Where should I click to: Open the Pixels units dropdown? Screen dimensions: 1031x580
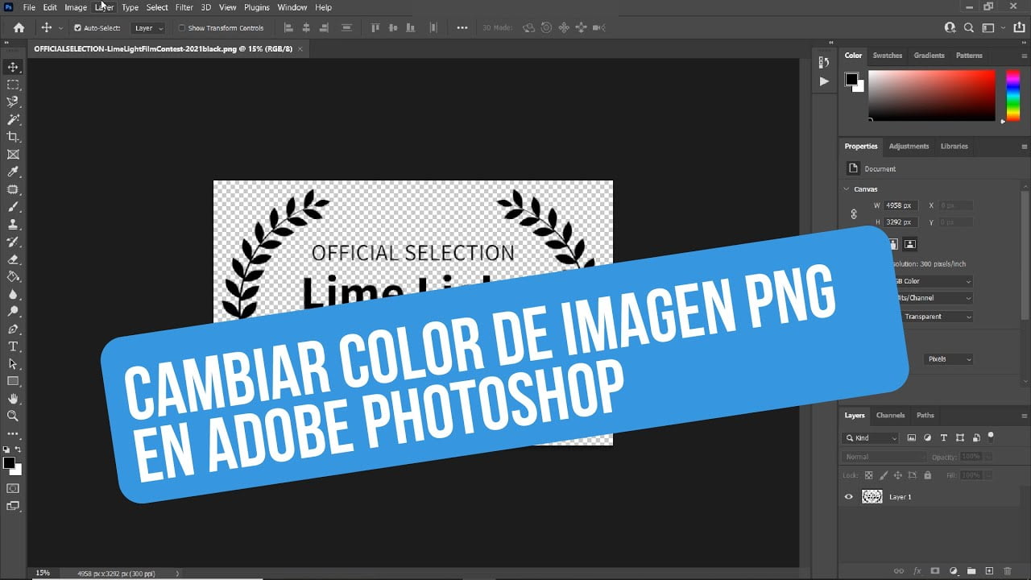(947, 359)
